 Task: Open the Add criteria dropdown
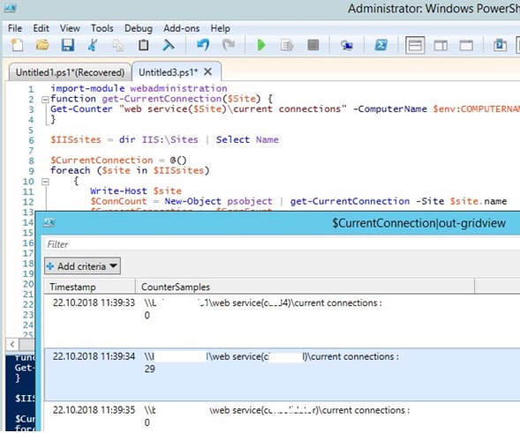82,266
